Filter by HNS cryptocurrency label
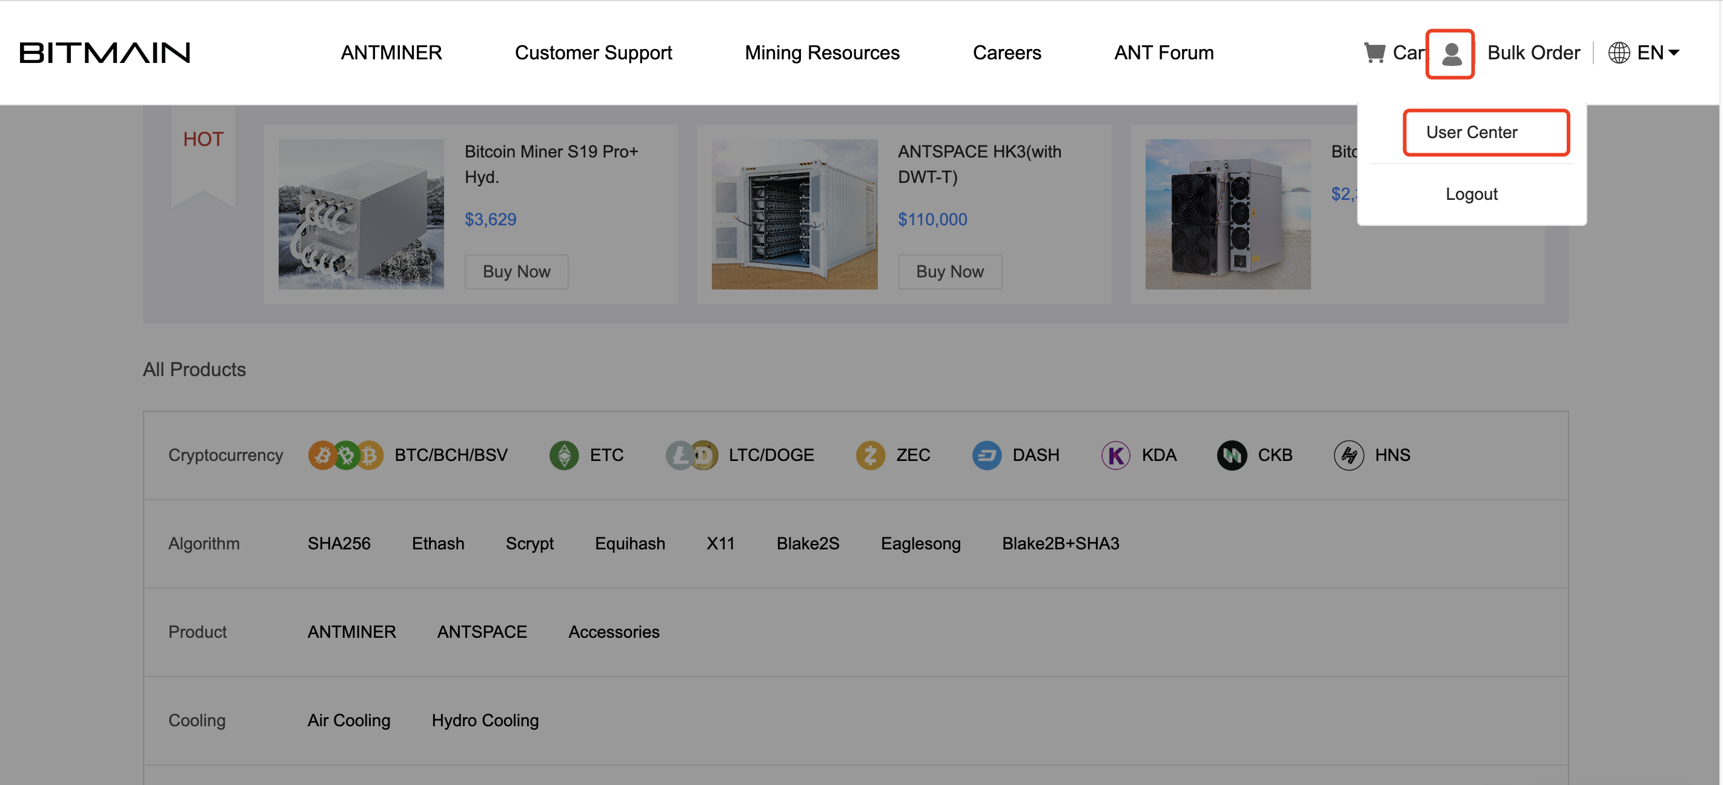The width and height of the screenshot is (1723, 785). coord(1393,455)
